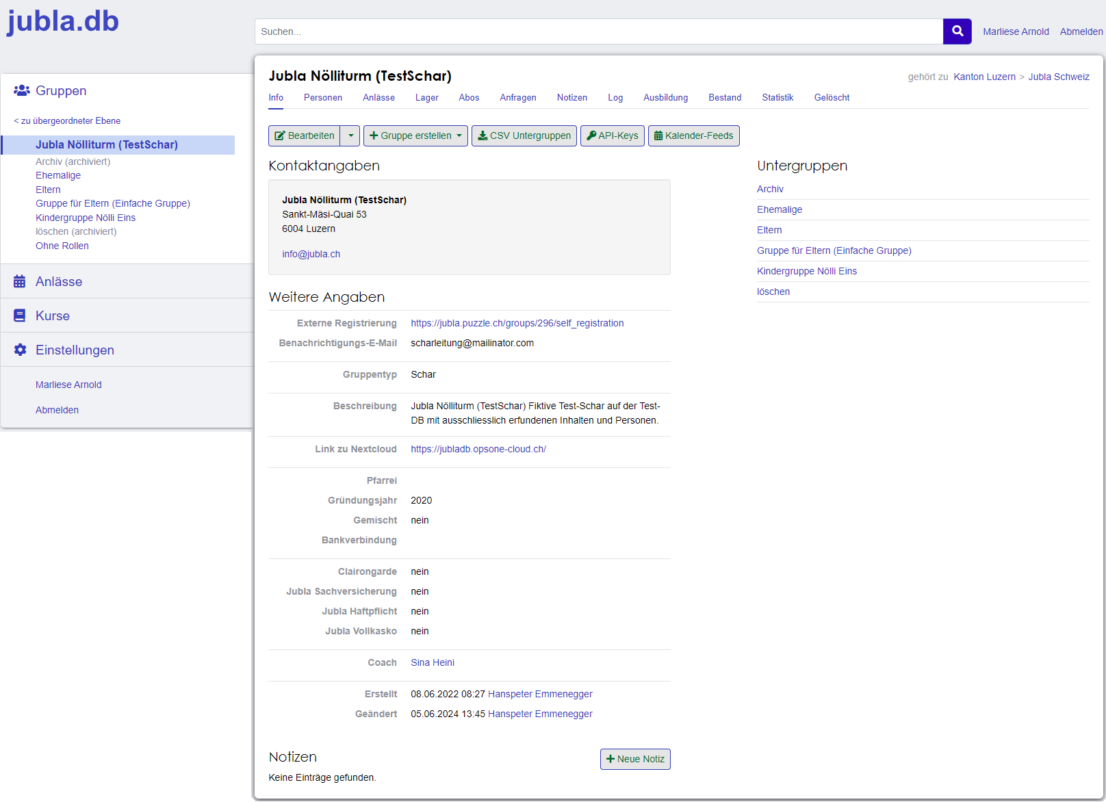The image size is (1106, 802).
Task: Open löschen (archiviert) in sidebar
Action: coord(76,231)
